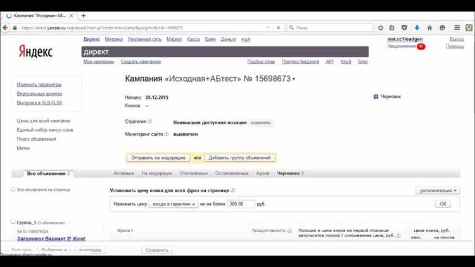Screen dimensions: 475x267
Task: Open help icon next to Стратегия
Action: [150, 122]
